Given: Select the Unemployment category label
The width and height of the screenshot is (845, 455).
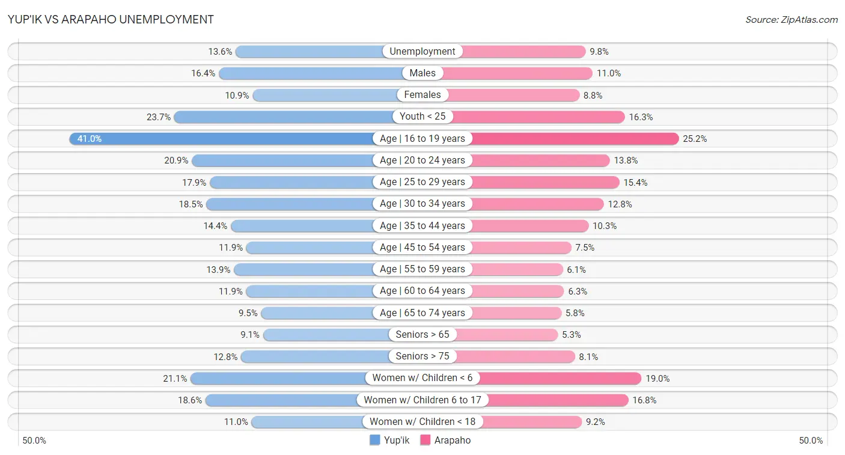Looking at the screenshot, I should (x=422, y=52).
